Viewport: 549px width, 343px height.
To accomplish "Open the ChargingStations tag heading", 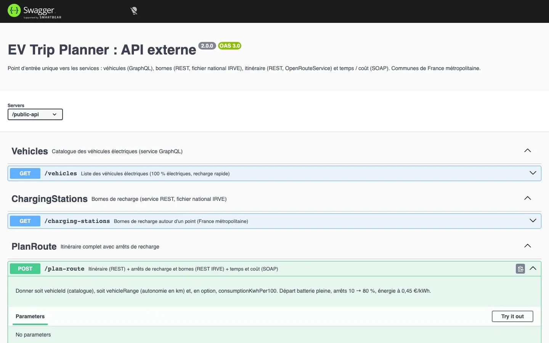I will tap(50, 199).
